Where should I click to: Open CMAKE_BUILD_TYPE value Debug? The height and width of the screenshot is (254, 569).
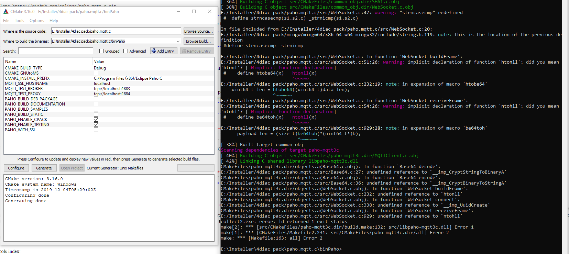click(100, 68)
